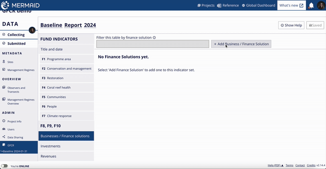Screen dimensions: 326x169
Task: Open the finance solution filter field
Action: pos(152,44)
